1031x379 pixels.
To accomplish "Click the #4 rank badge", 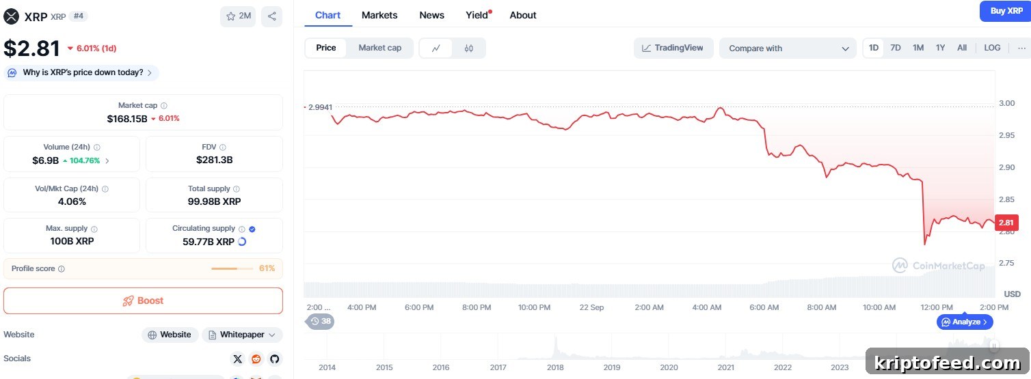I will (79, 16).
